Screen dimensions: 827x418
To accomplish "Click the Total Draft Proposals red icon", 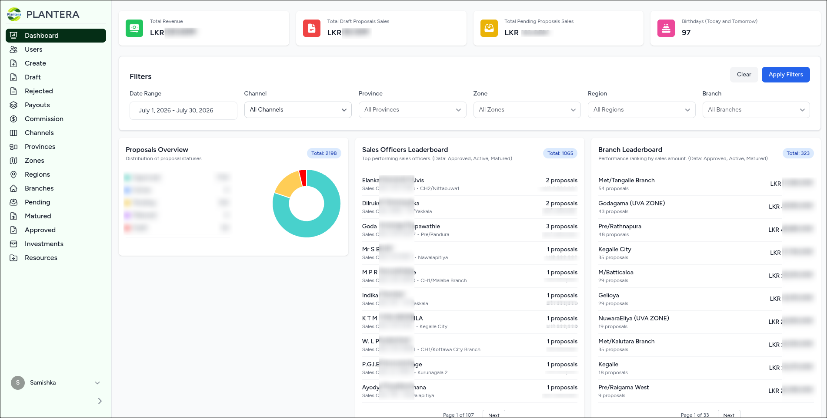I will tap(312, 28).
